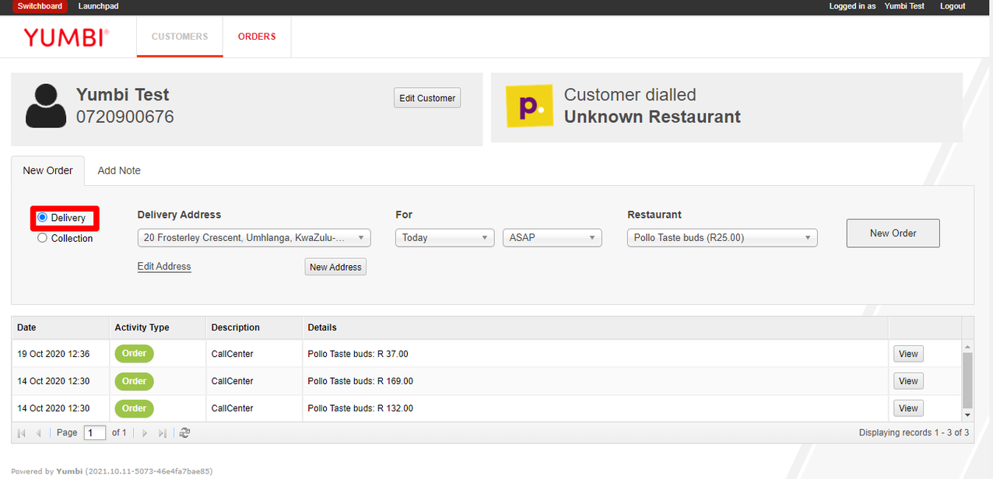Click the New Address button
This screenshot has height=479, width=993.
pyautogui.click(x=335, y=267)
